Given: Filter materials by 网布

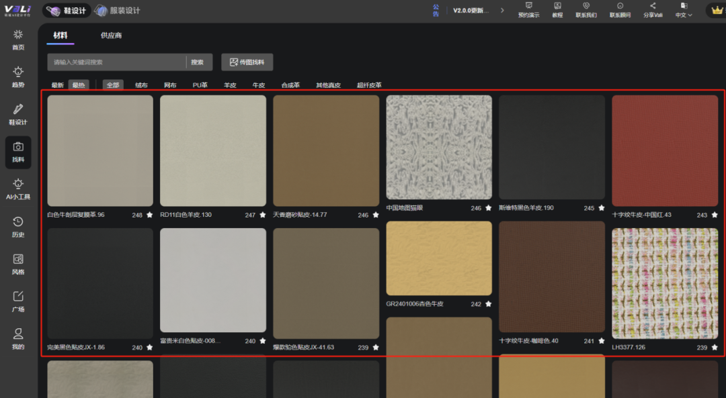Looking at the screenshot, I should click(x=170, y=85).
